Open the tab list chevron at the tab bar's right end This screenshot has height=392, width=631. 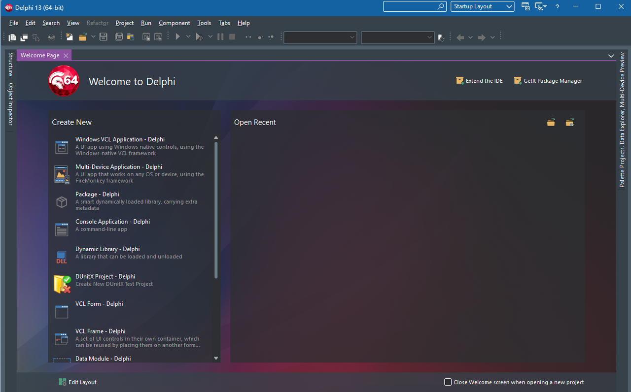[611, 56]
